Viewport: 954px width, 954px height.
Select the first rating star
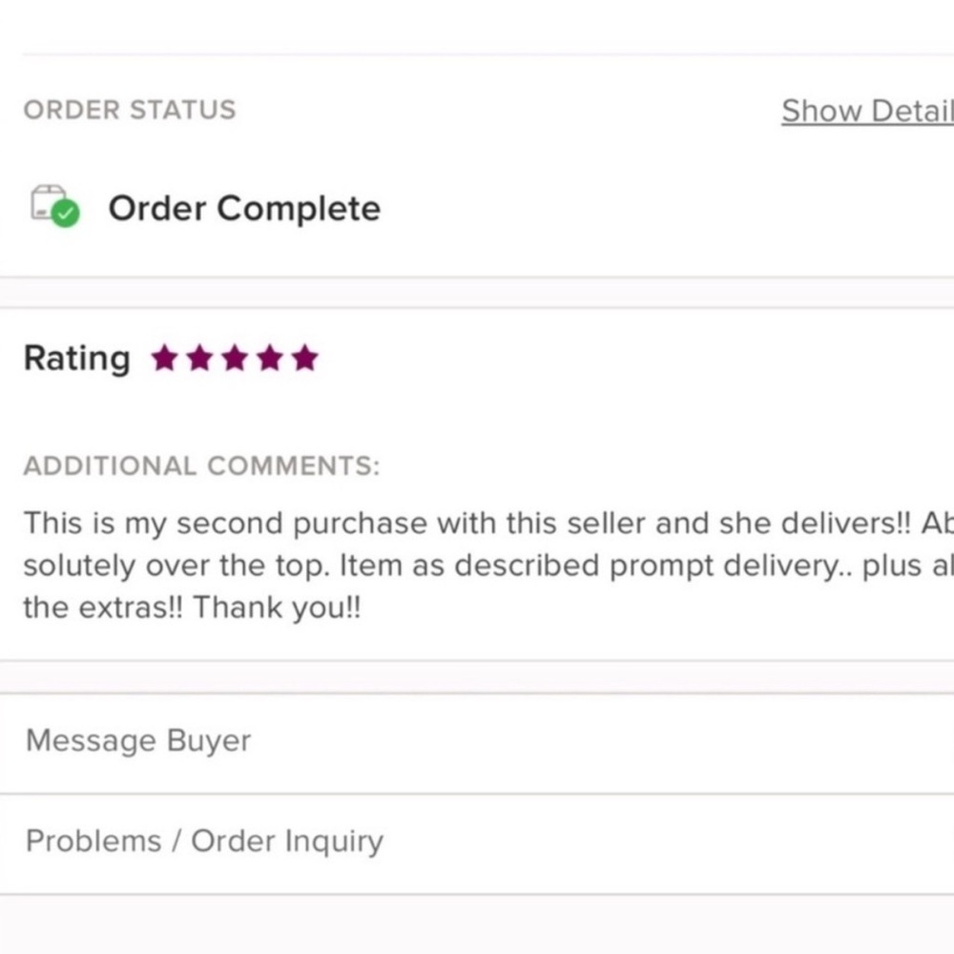pyautogui.click(x=165, y=359)
